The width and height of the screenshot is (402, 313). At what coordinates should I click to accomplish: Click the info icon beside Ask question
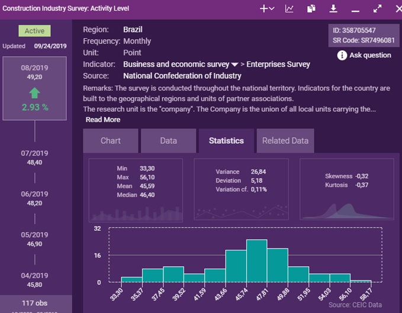[342, 55]
